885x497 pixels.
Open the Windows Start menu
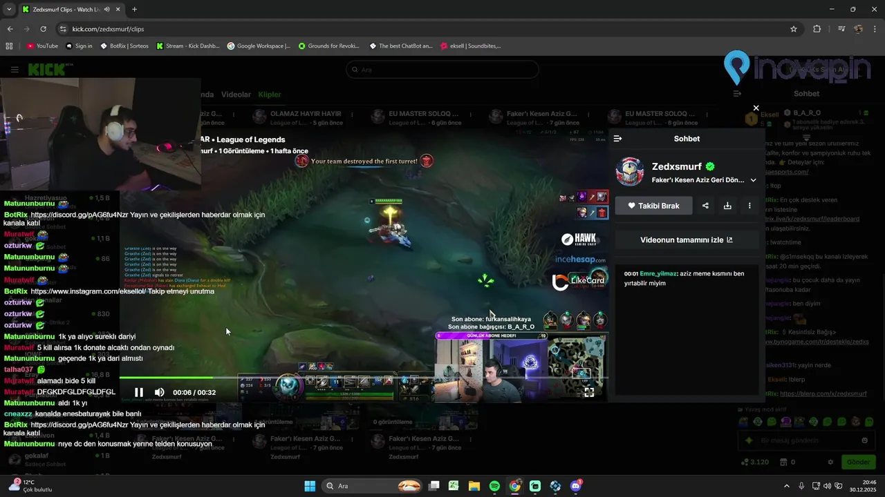click(x=310, y=486)
